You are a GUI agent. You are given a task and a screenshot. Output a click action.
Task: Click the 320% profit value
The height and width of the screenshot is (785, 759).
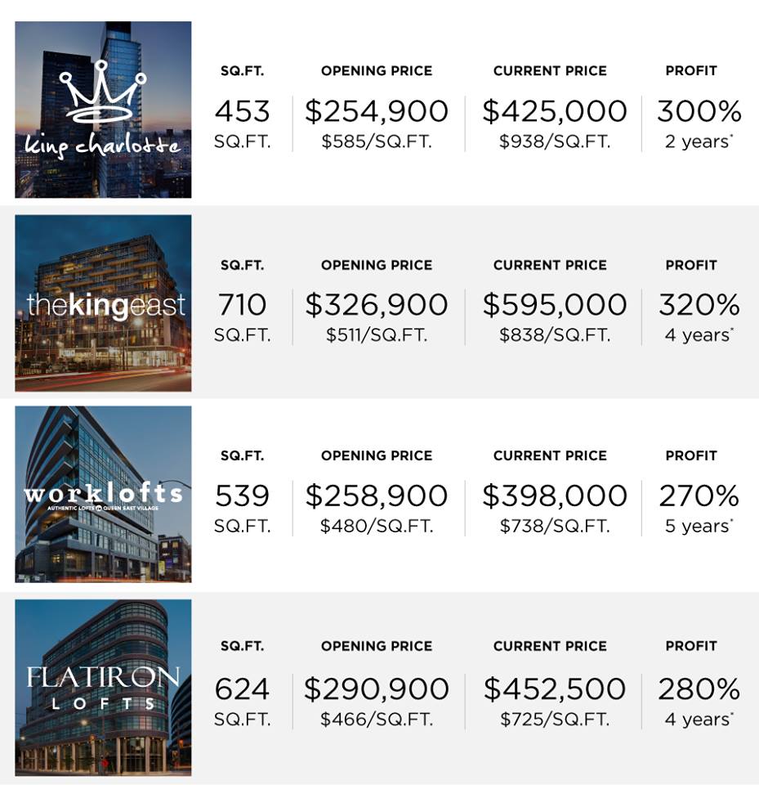[x=699, y=305]
